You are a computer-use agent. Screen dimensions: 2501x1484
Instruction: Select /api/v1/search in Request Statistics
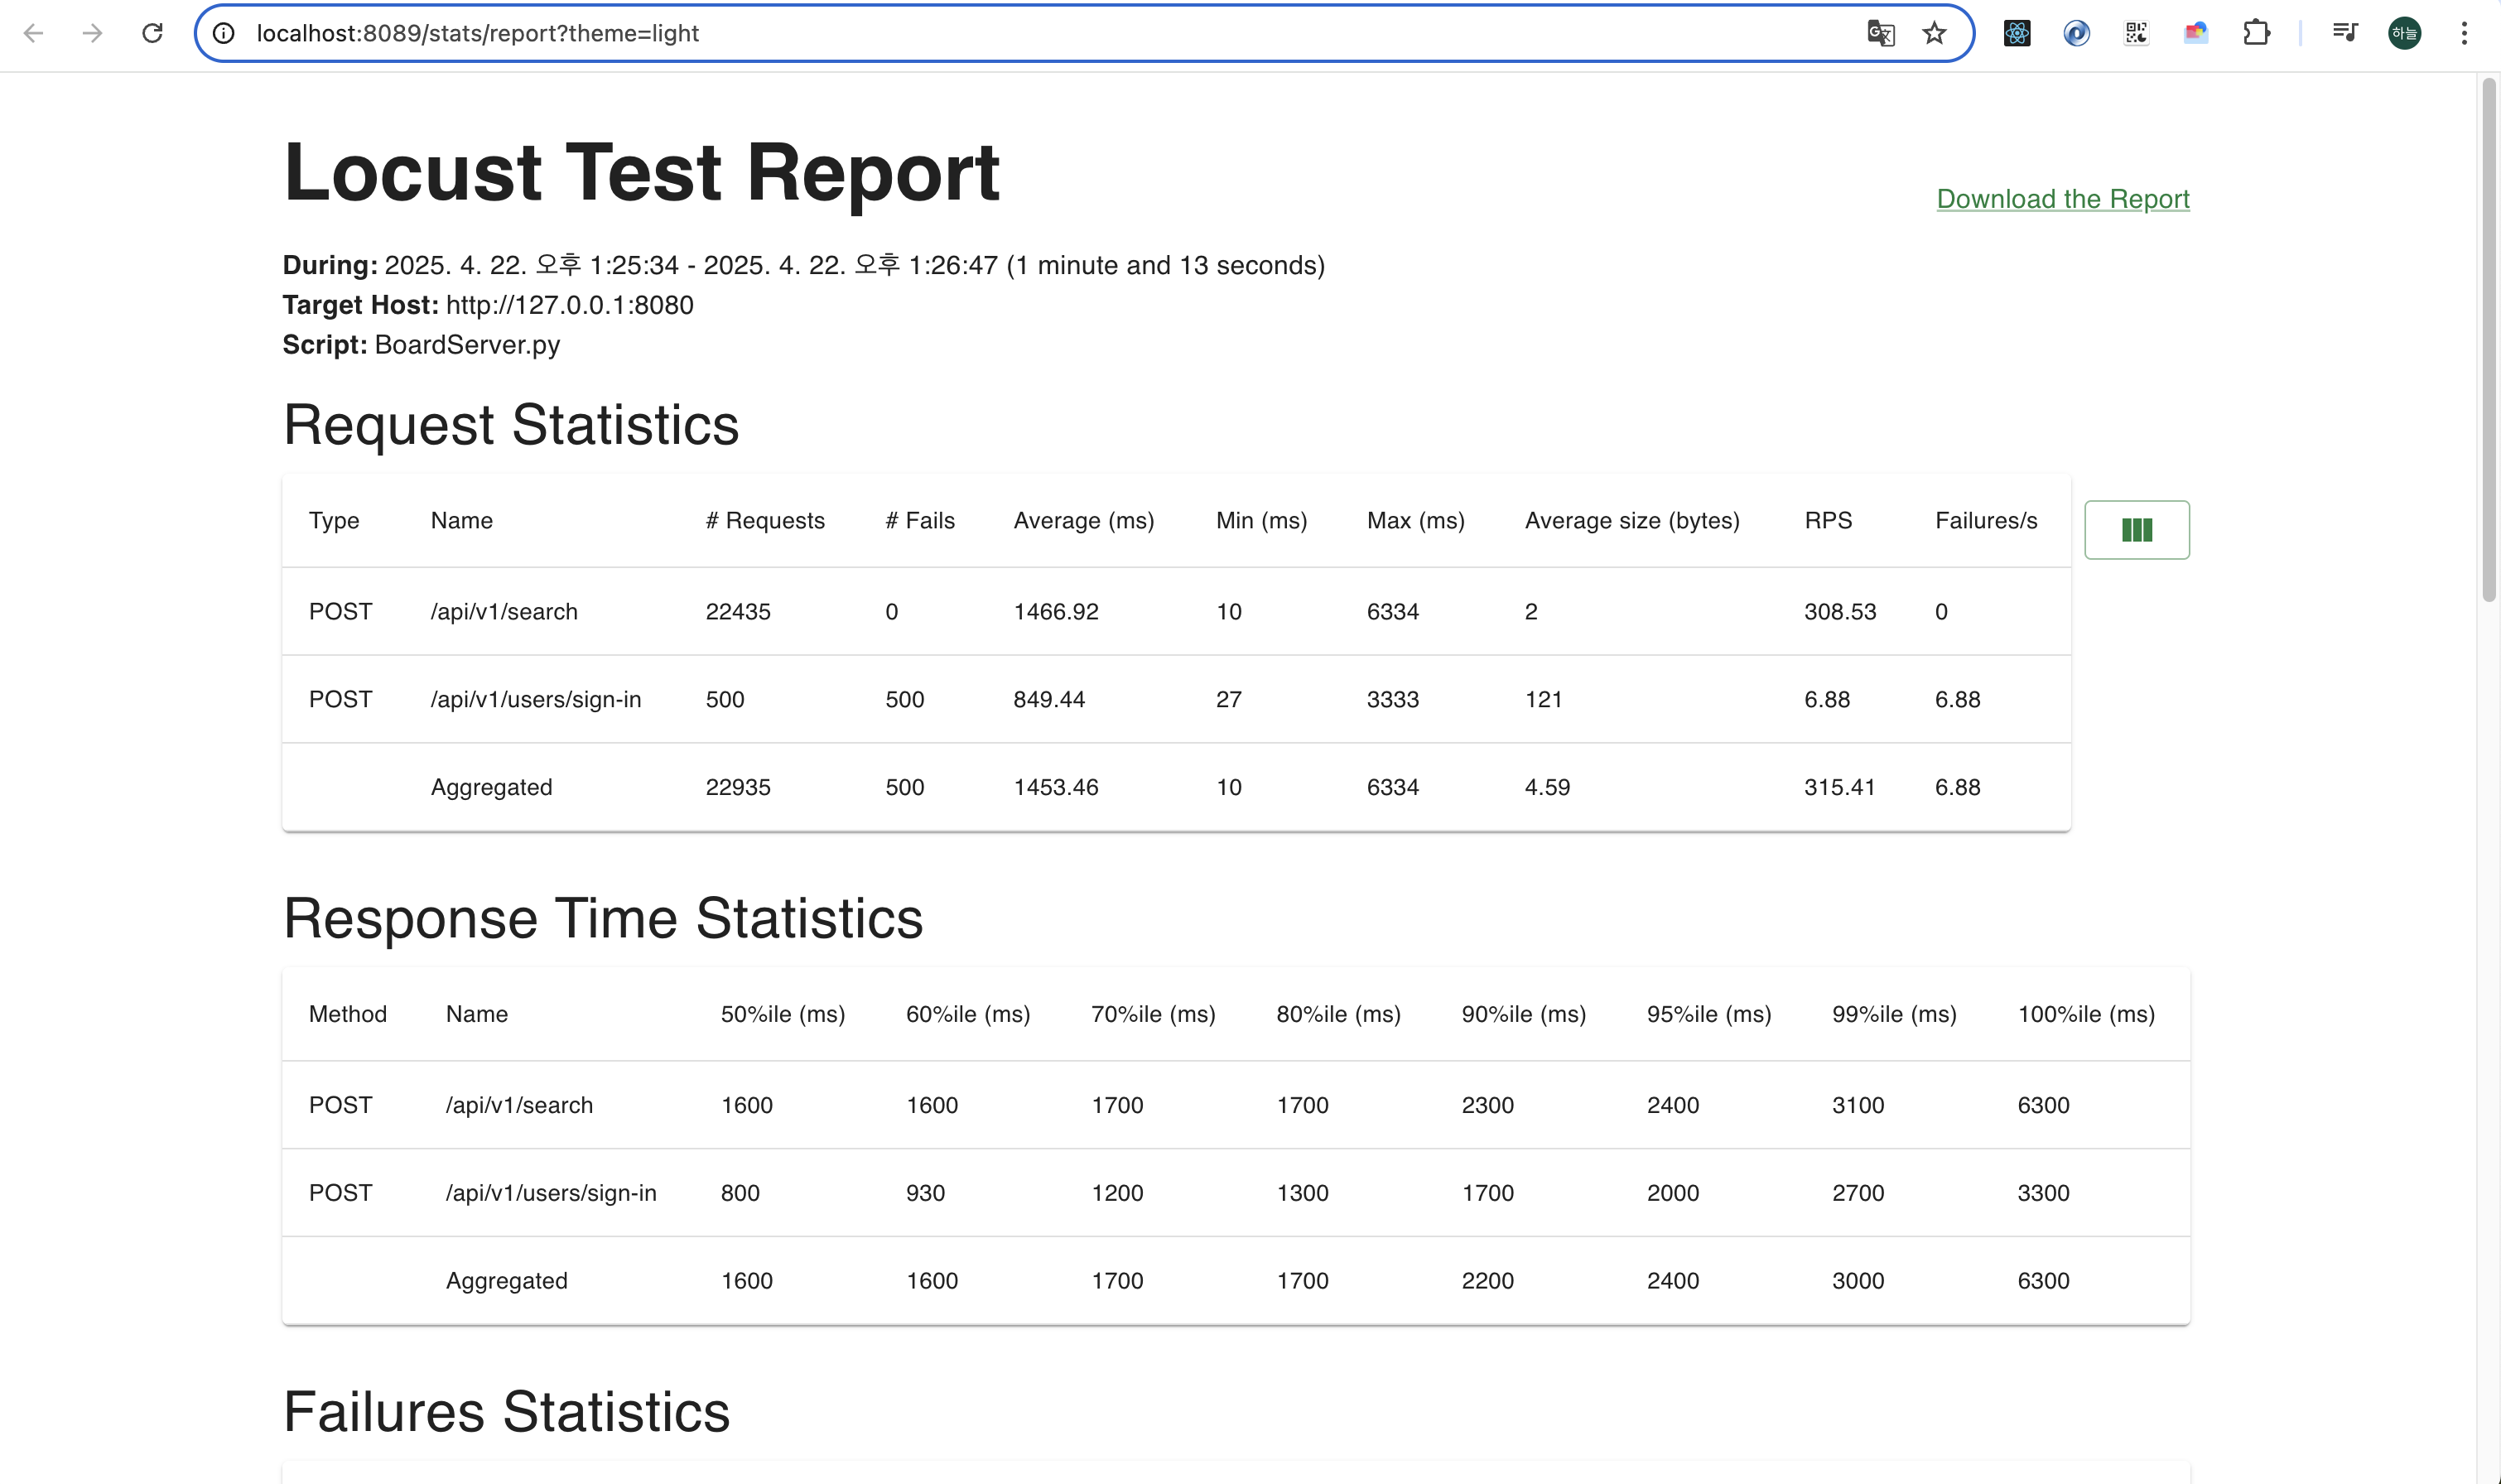tap(504, 612)
